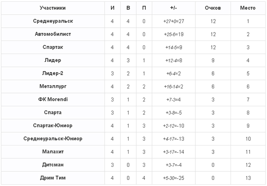The width and height of the screenshot is (267, 186).
Task: Click the Спартак-Юниор team cell
Action: tap(53, 125)
